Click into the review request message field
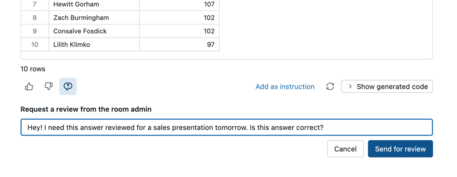 tap(226, 128)
